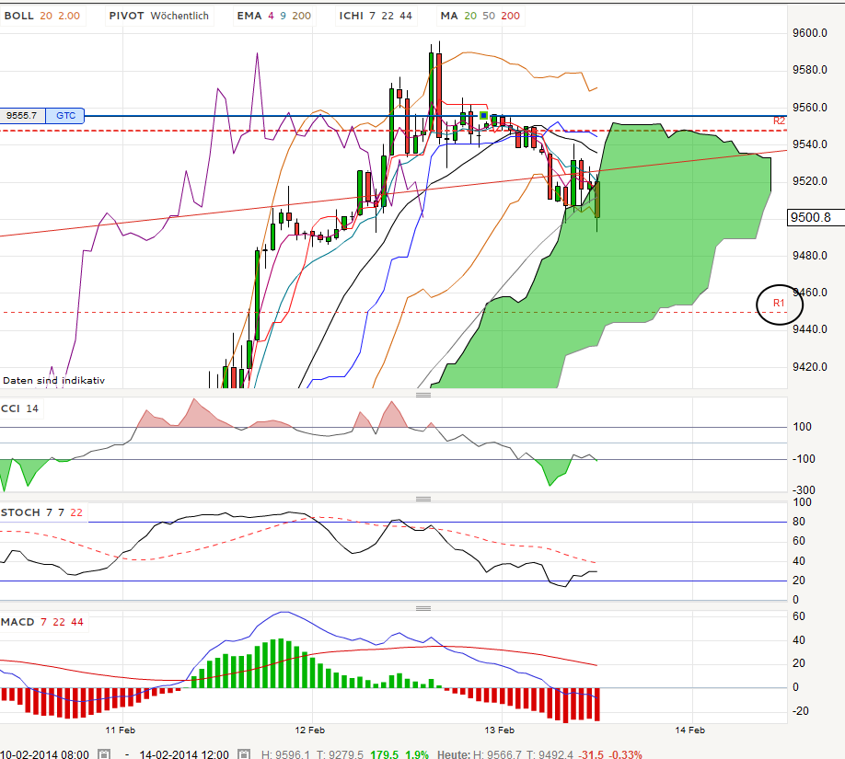
Task: Open CCI 14 indicator label
Action: pos(20,408)
